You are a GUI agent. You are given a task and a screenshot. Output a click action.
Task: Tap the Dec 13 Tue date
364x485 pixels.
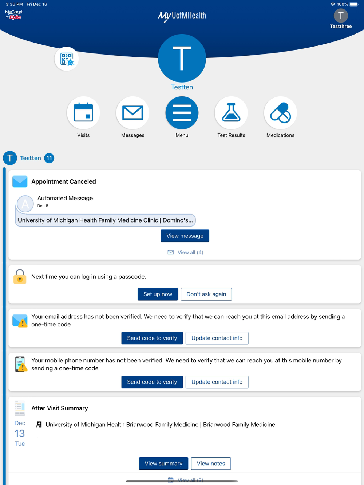click(x=20, y=433)
